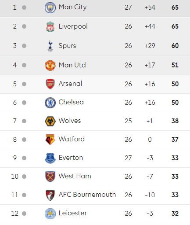
Task: Click the AFC Bournemouth crest
Action: [x=50, y=195]
